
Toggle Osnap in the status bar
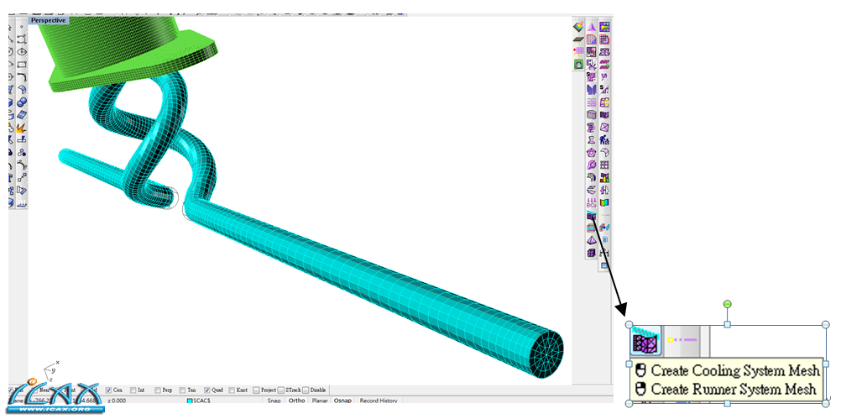[x=343, y=401]
